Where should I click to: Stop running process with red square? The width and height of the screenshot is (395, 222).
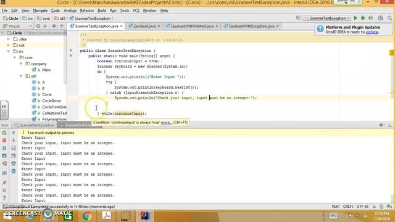point(4,140)
